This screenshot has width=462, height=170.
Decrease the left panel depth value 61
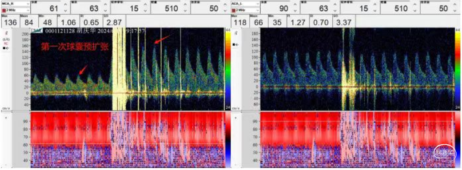click(65, 11)
